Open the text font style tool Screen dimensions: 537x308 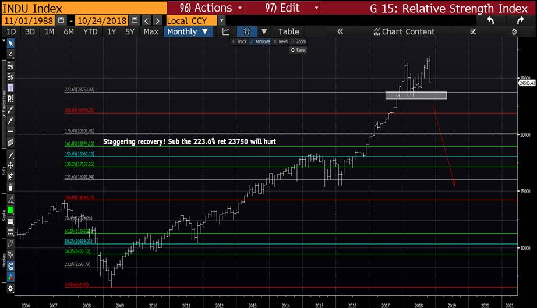pyautogui.click(x=10, y=199)
